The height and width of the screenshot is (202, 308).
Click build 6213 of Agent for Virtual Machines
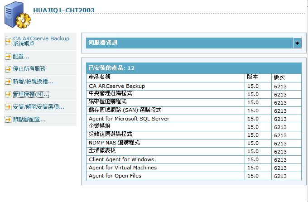(x=280, y=168)
